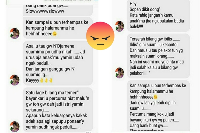Click the large angry reaction emoji
Viewport: 200px width, 133px height.
tap(100, 36)
